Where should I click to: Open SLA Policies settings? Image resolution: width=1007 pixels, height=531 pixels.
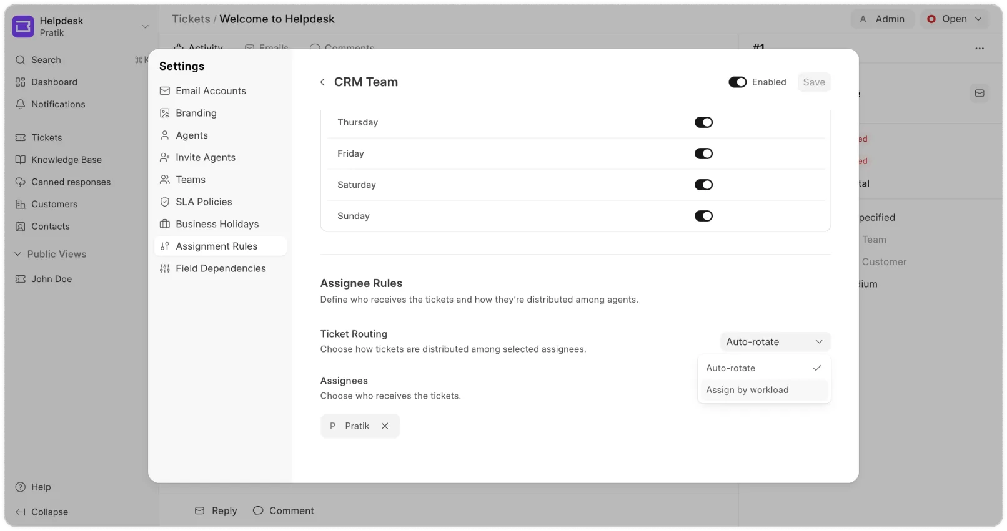pyautogui.click(x=204, y=202)
